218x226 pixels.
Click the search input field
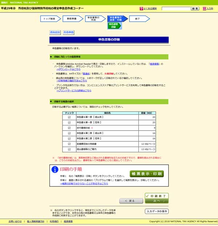[175, 8]
